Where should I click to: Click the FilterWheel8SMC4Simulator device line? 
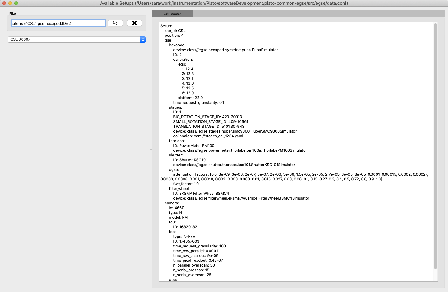pyautogui.click(x=241, y=198)
